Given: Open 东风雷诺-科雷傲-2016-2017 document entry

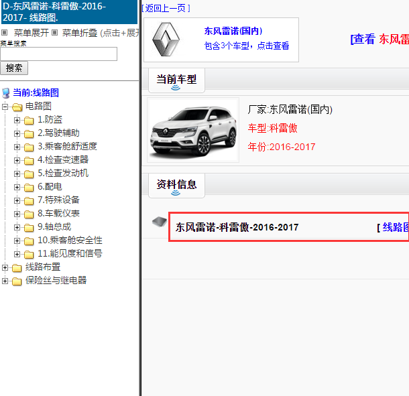Looking at the screenshot, I should (237, 227).
